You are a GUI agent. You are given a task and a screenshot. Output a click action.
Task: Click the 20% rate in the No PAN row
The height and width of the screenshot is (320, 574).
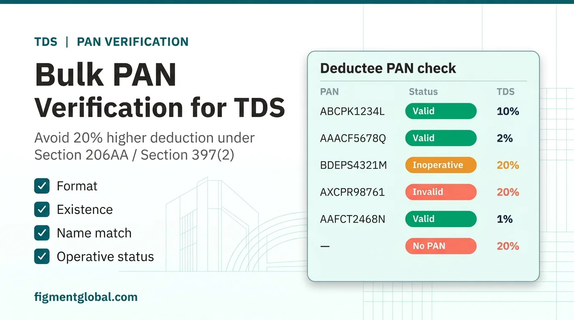click(508, 246)
